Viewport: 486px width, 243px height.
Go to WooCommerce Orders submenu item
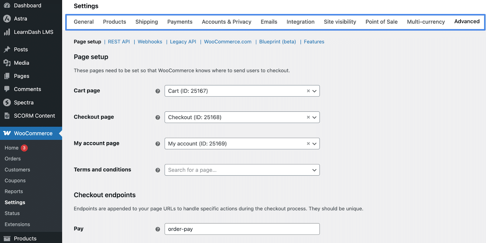pos(13,159)
